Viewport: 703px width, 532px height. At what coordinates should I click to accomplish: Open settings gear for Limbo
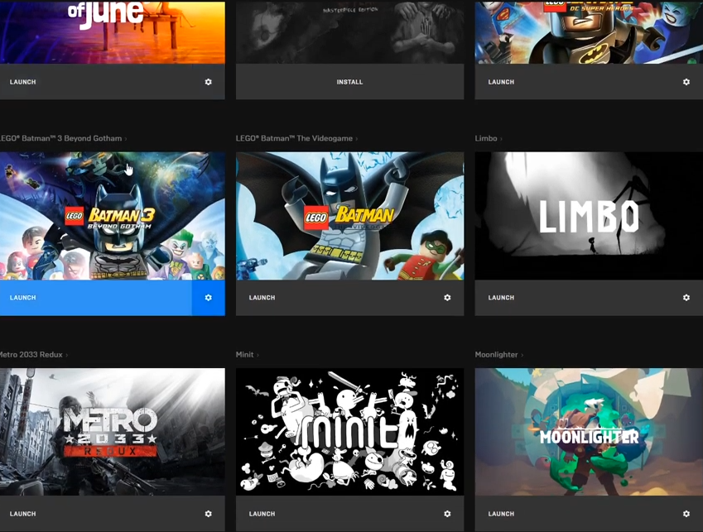(686, 298)
